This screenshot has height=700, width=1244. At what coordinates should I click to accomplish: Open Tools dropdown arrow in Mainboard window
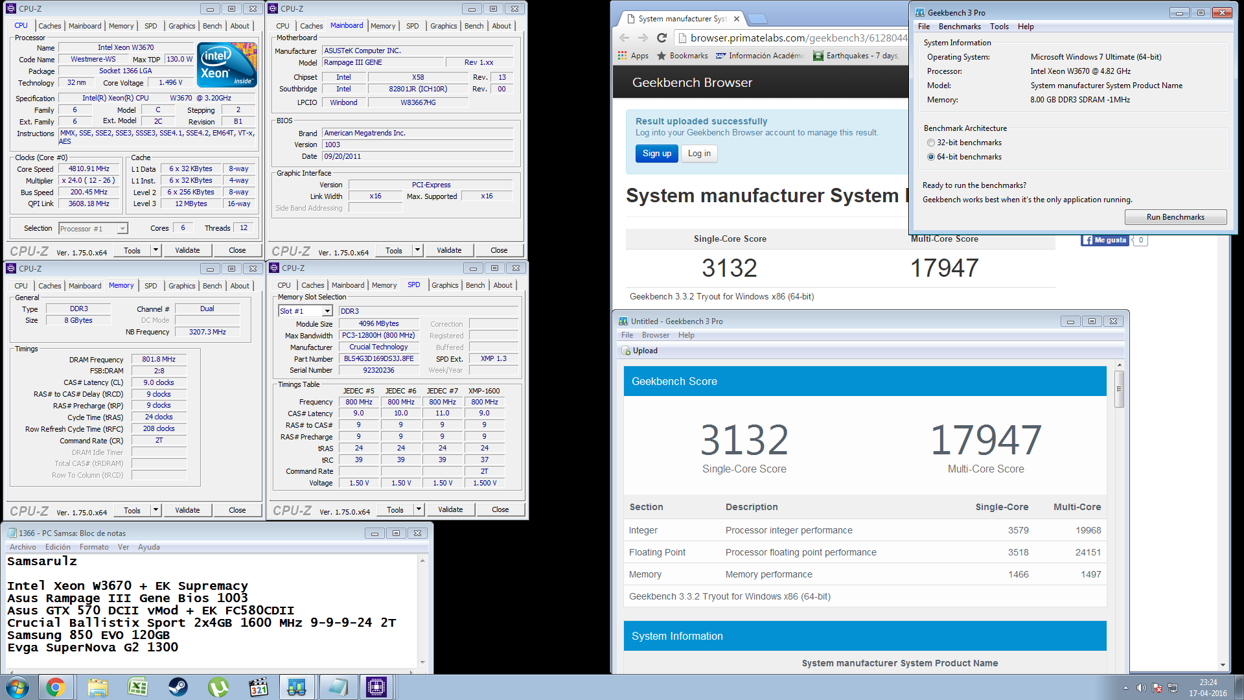(417, 250)
